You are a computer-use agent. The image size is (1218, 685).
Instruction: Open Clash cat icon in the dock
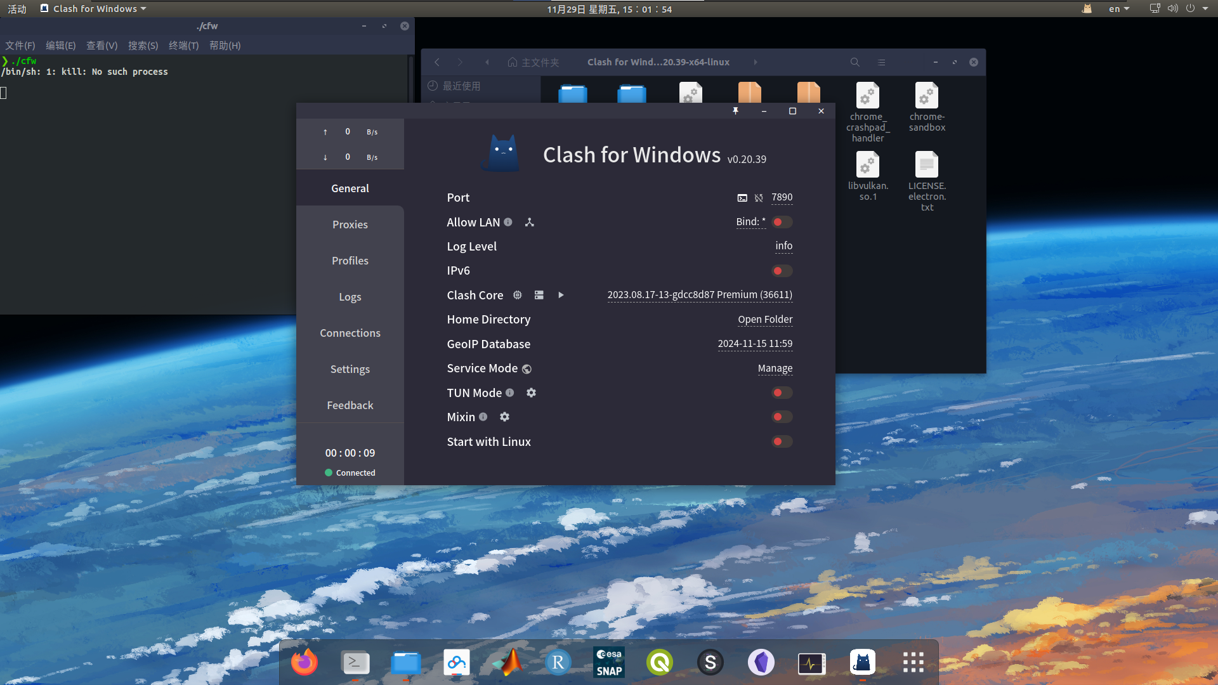(863, 662)
